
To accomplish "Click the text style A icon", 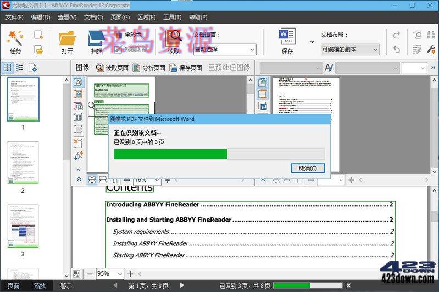I will 329,68.
